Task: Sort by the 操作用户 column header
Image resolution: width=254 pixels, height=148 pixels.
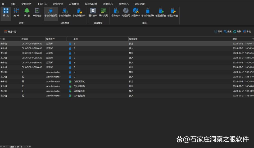Action: pyautogui.click(x=56, y=39)
